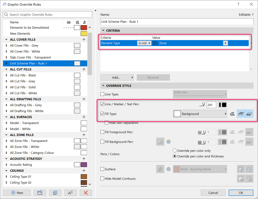
Task: Enable Fill Background Pen checkbox
Action: coord(102,142)
